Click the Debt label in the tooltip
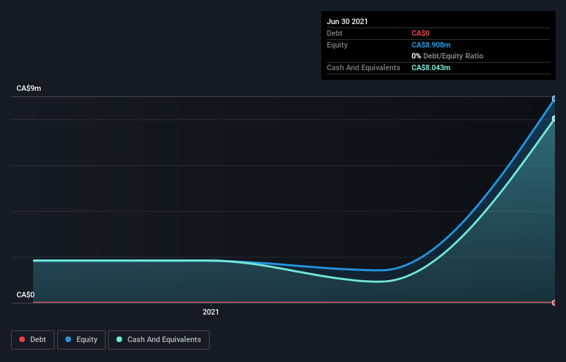Image resolution: width=566 pixels, height=362 pixels. pos(334,33)
